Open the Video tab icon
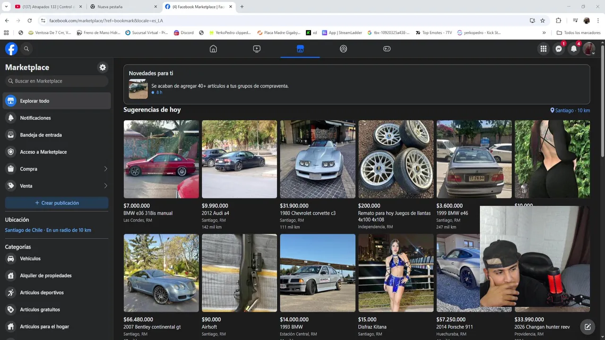The image size is (605, 340). [x=257, y=49]
